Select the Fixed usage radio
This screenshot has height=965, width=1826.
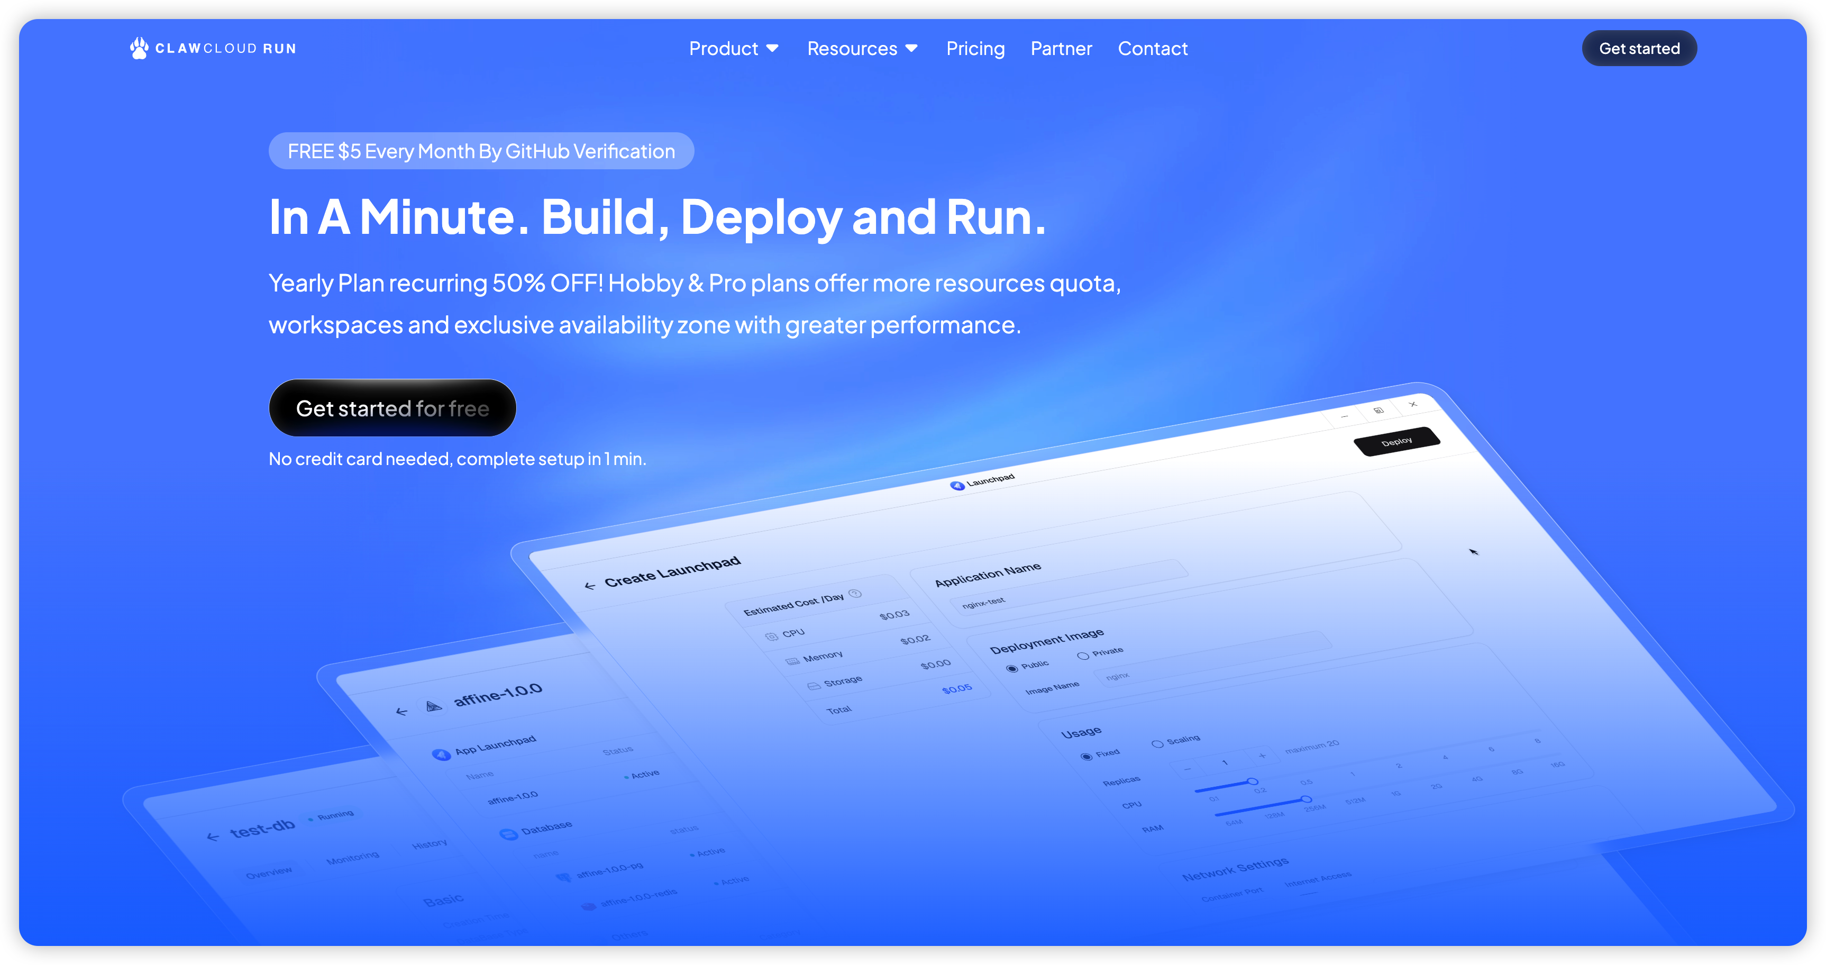click(x=1086, y=757)
